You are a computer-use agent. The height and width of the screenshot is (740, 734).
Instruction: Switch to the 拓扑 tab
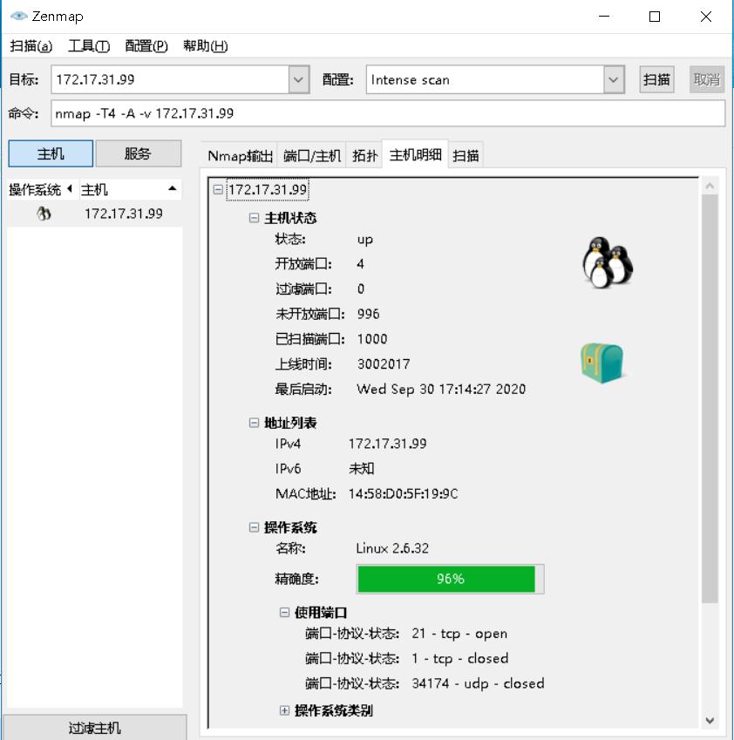pyautogui.click(x=364, y=153)
